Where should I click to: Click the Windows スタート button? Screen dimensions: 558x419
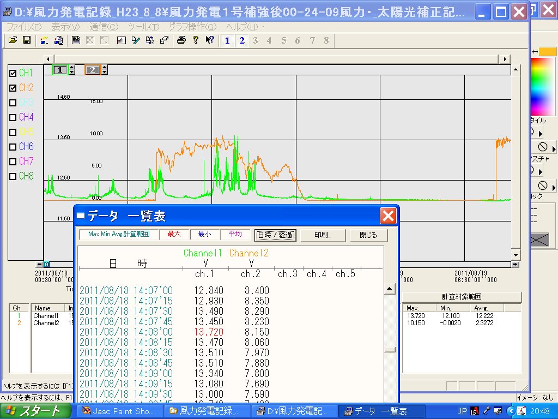click(35, 411)
